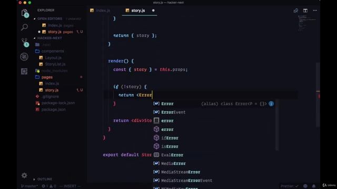
Task: Click the '-- INSERT --' mode indicator
Action: 70,186
